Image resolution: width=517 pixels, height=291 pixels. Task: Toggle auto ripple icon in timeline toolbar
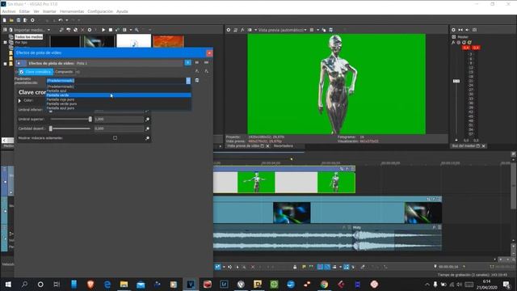(334, 267)
